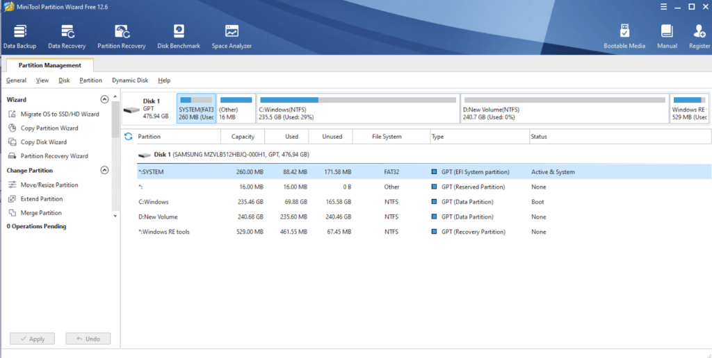
Task: Click the 235.46 GB capacity value
Action: point(250,202)
